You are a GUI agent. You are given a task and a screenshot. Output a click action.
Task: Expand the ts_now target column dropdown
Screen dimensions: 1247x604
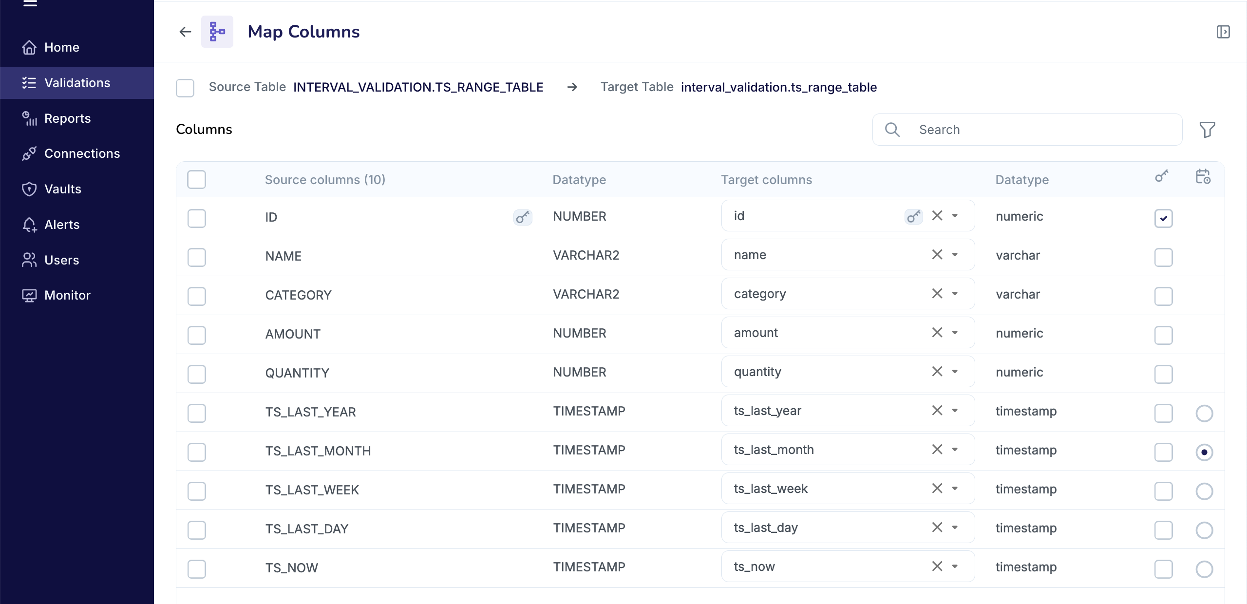point(954,566)
